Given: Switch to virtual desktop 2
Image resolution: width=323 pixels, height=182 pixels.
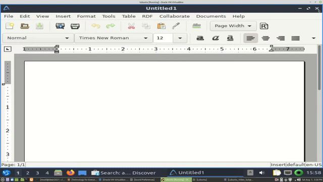Looking at the screenshot, I should [x=28, y=173].
